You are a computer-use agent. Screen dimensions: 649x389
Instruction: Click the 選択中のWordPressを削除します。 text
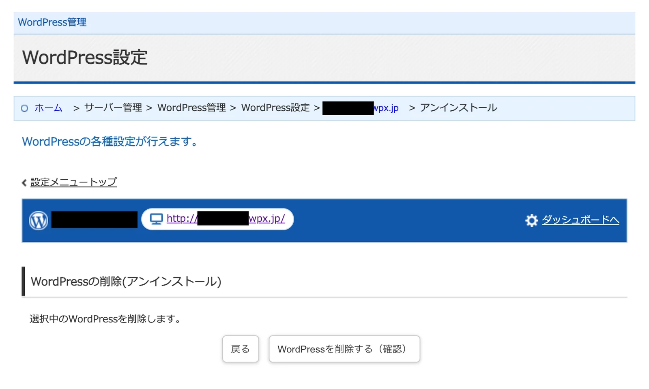105,319
